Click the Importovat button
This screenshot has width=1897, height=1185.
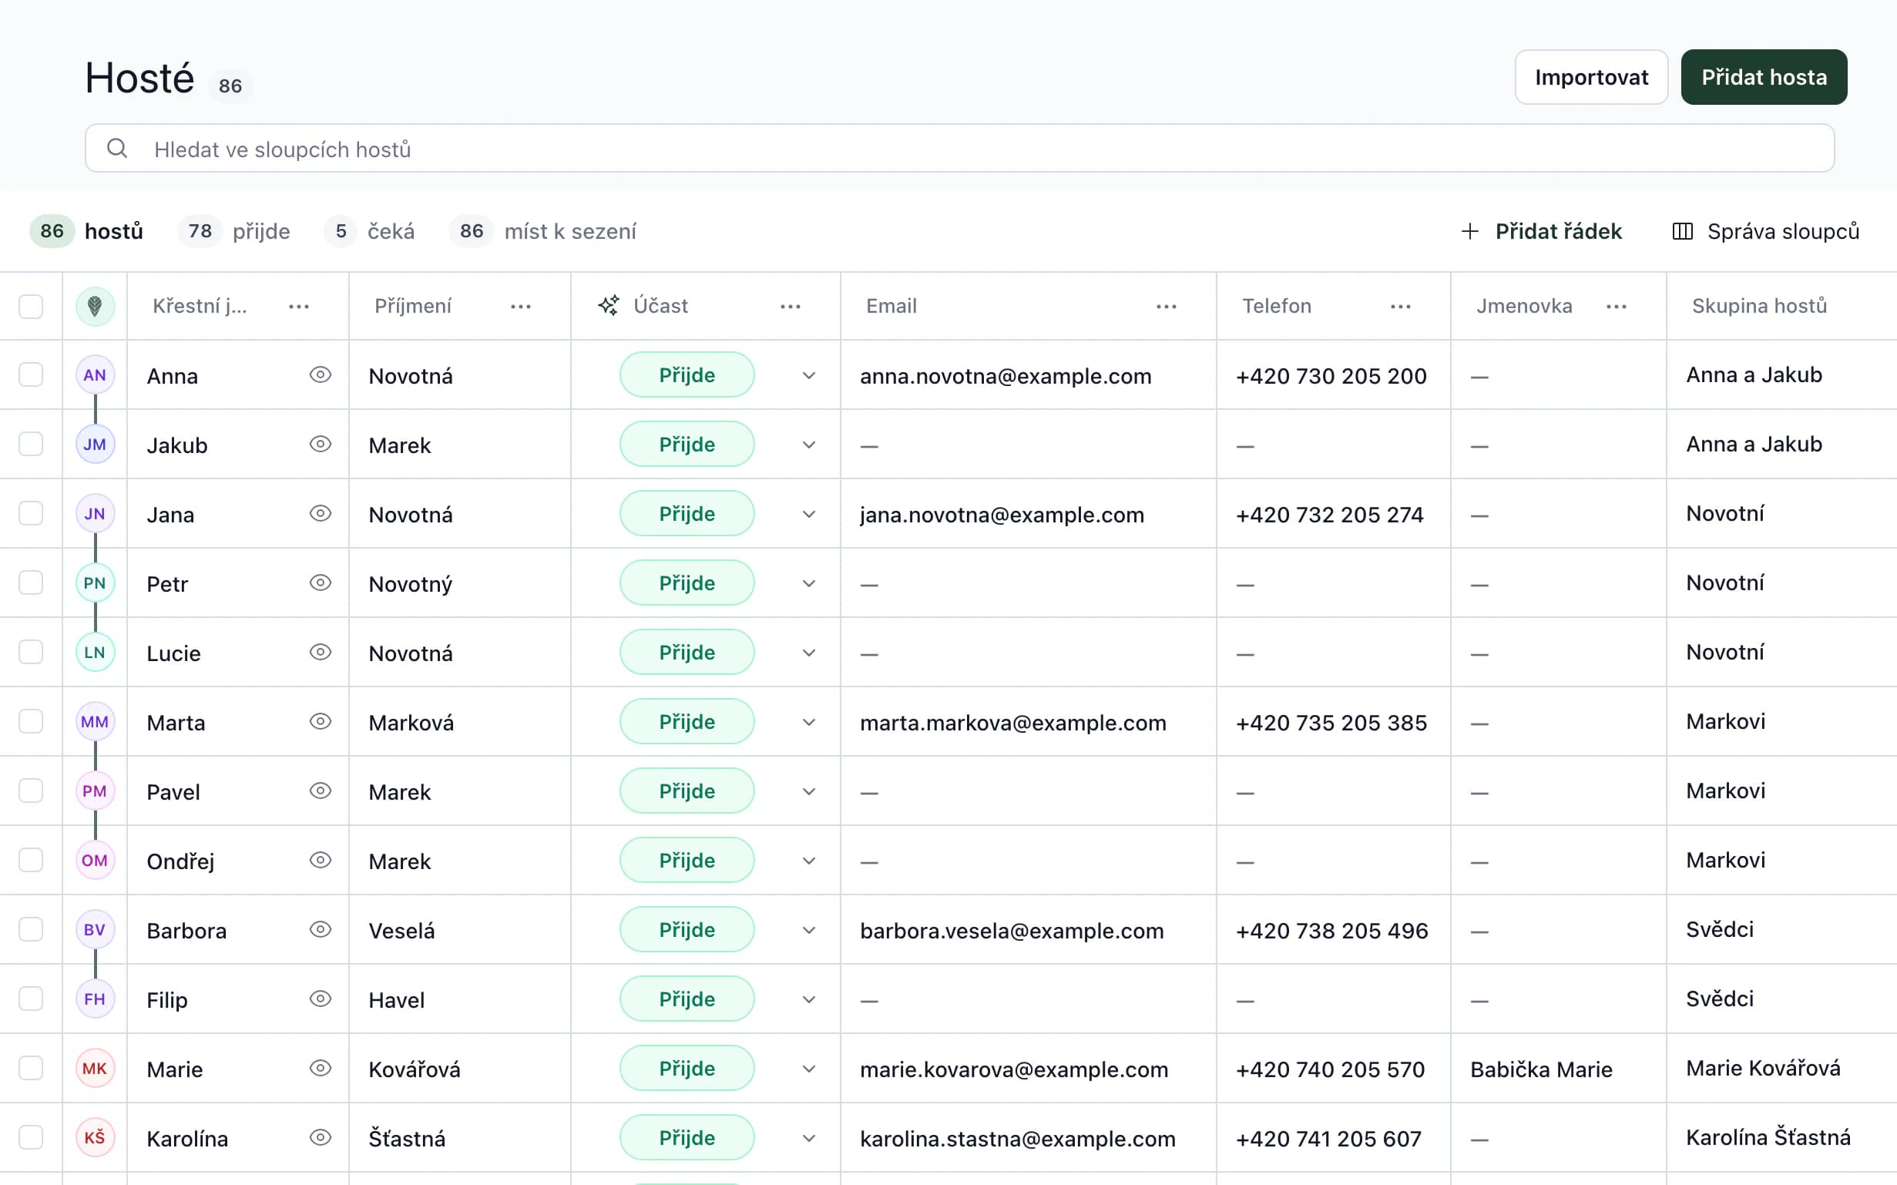pyautogui.click(x=1590, y=77)
